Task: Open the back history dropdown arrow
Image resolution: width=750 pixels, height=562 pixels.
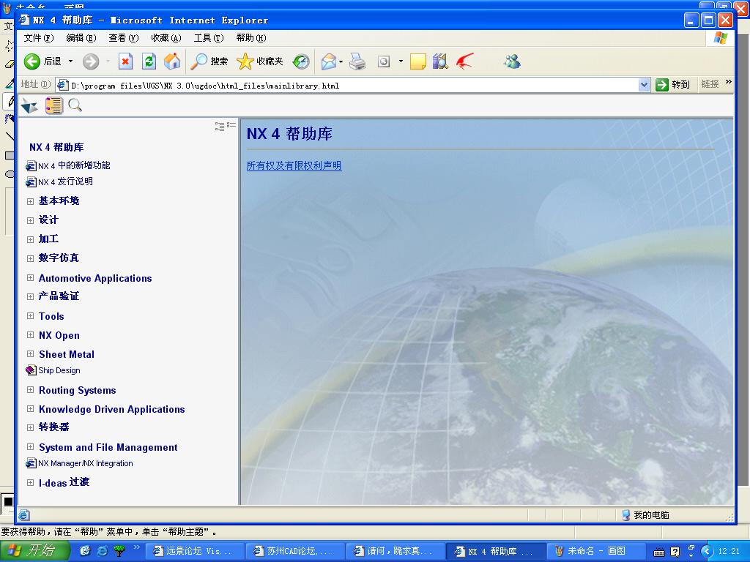Action: (x=70, y=61)
